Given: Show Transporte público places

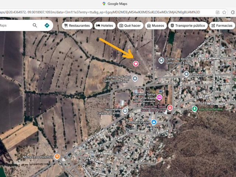Looking at the screenshot, I should click(x=188, y=25).
